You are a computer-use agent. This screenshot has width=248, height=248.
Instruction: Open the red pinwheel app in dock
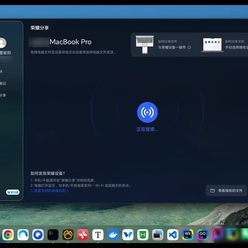click(83, 235)
